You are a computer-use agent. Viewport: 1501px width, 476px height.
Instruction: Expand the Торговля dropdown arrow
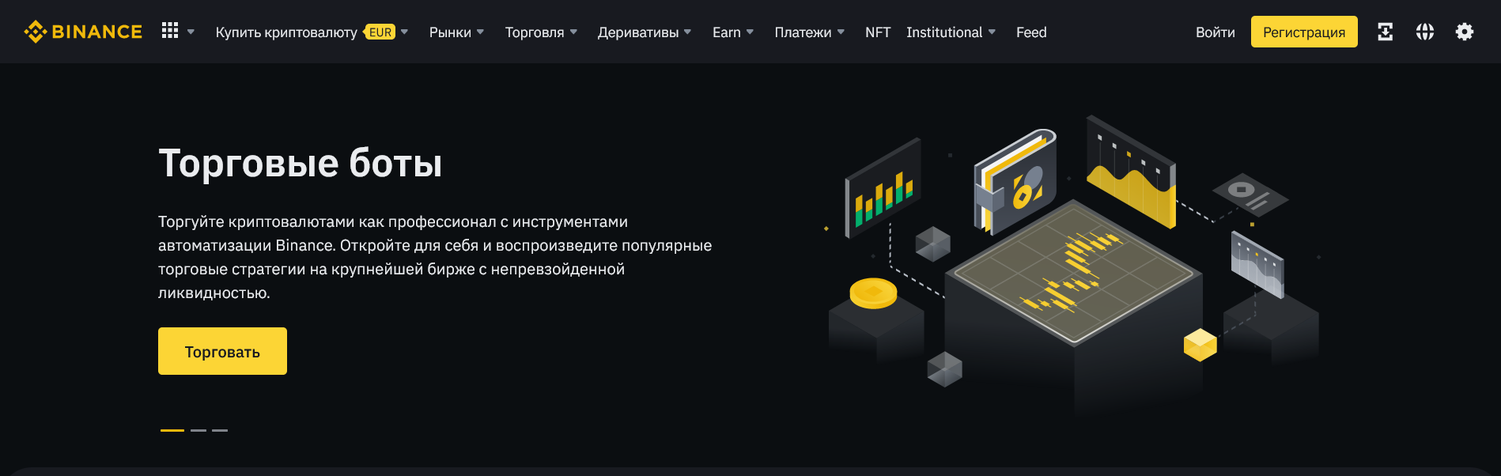click(x=573, y=32)
